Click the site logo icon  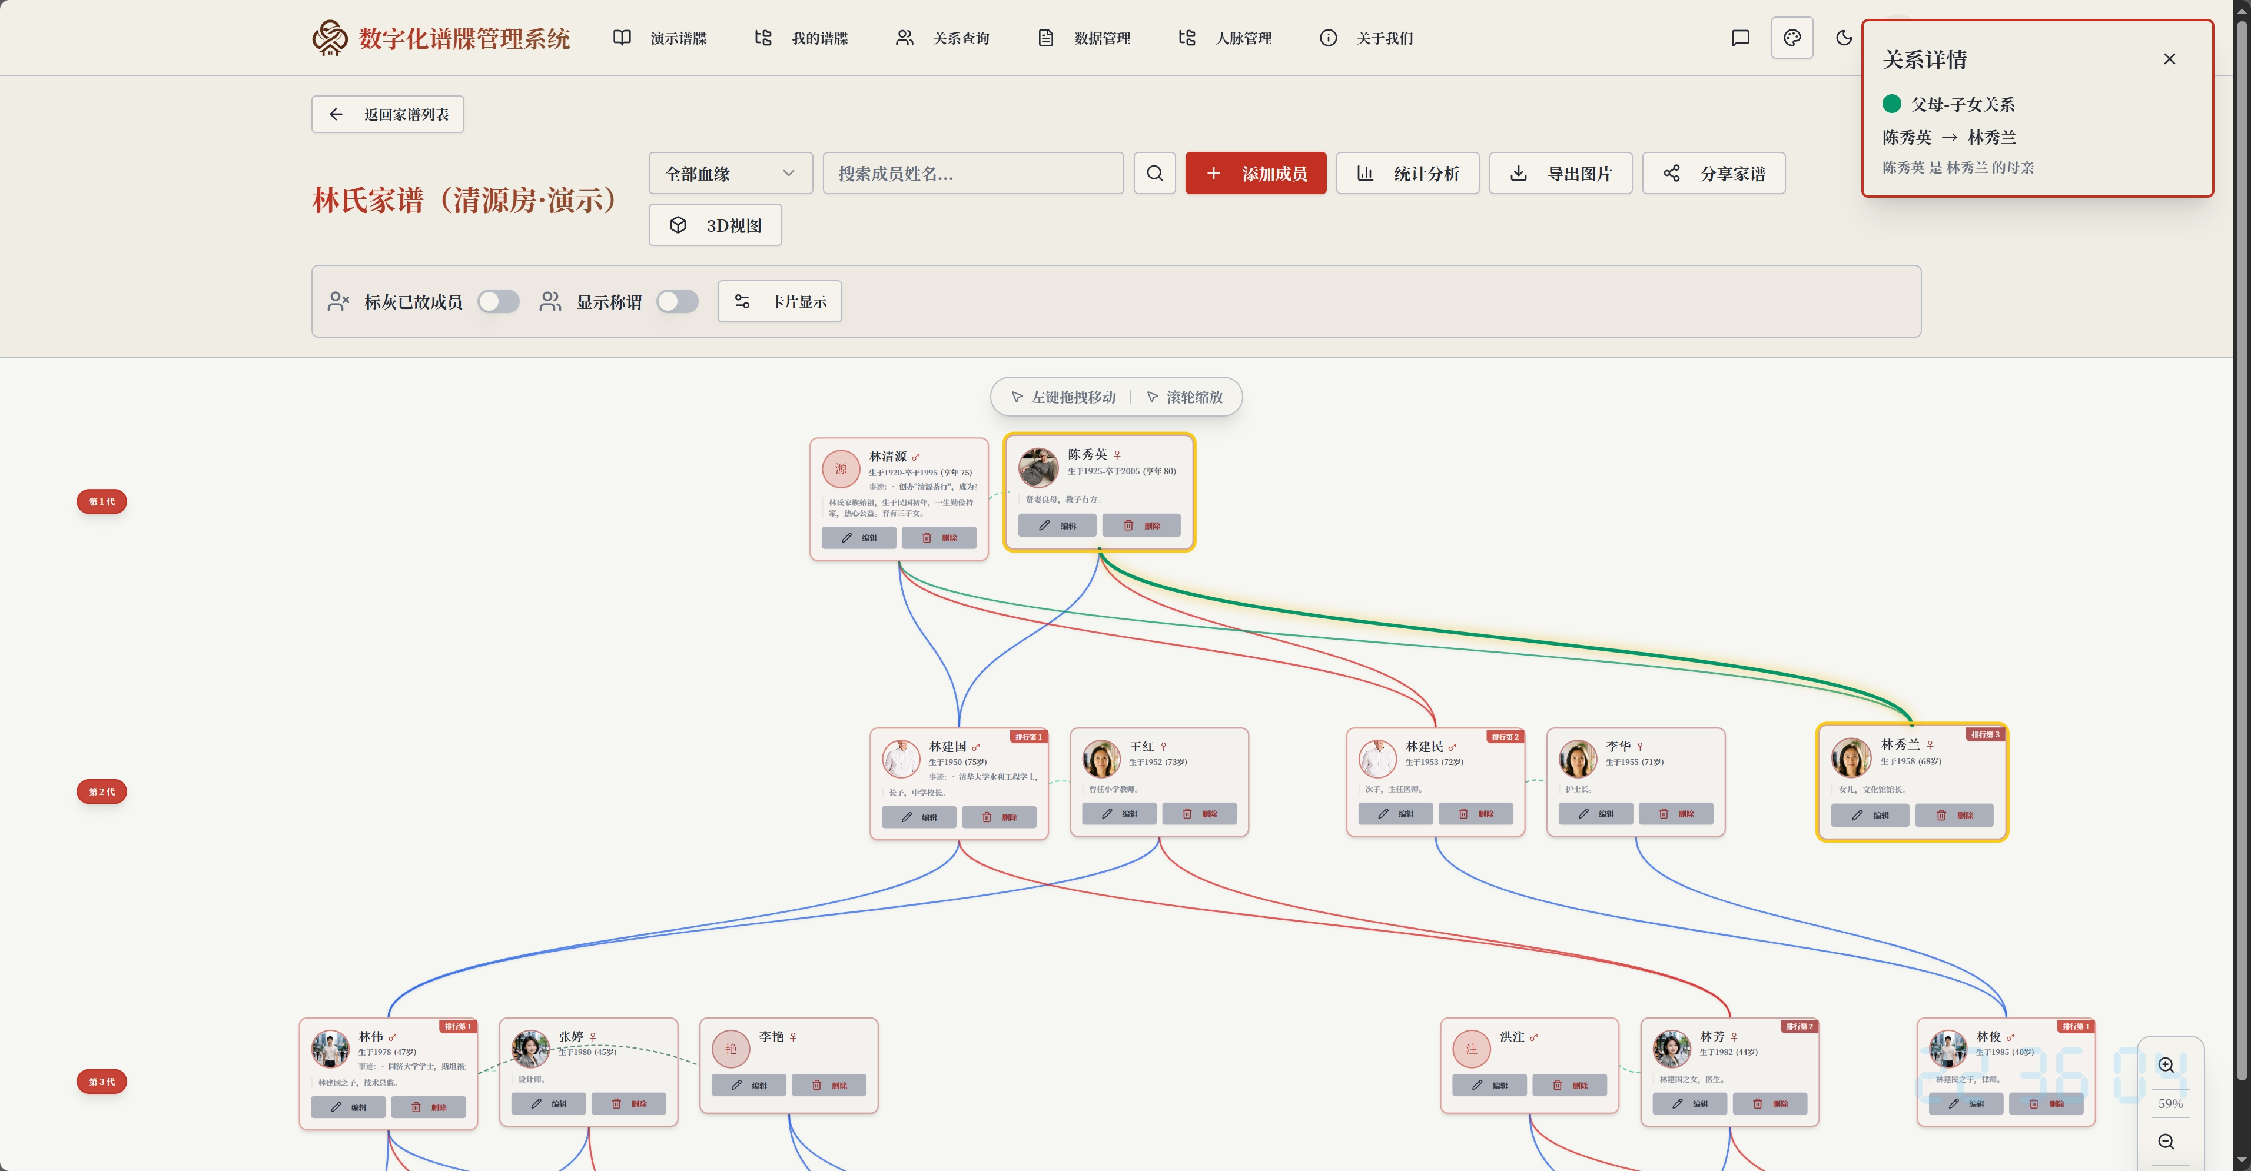[x=330, y=38]
